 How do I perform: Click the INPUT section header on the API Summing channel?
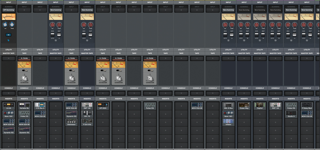pyautogui.click(x=9, y=2)
